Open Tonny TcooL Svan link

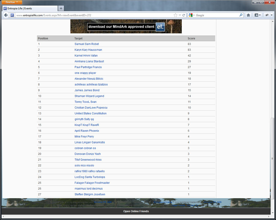85,102
